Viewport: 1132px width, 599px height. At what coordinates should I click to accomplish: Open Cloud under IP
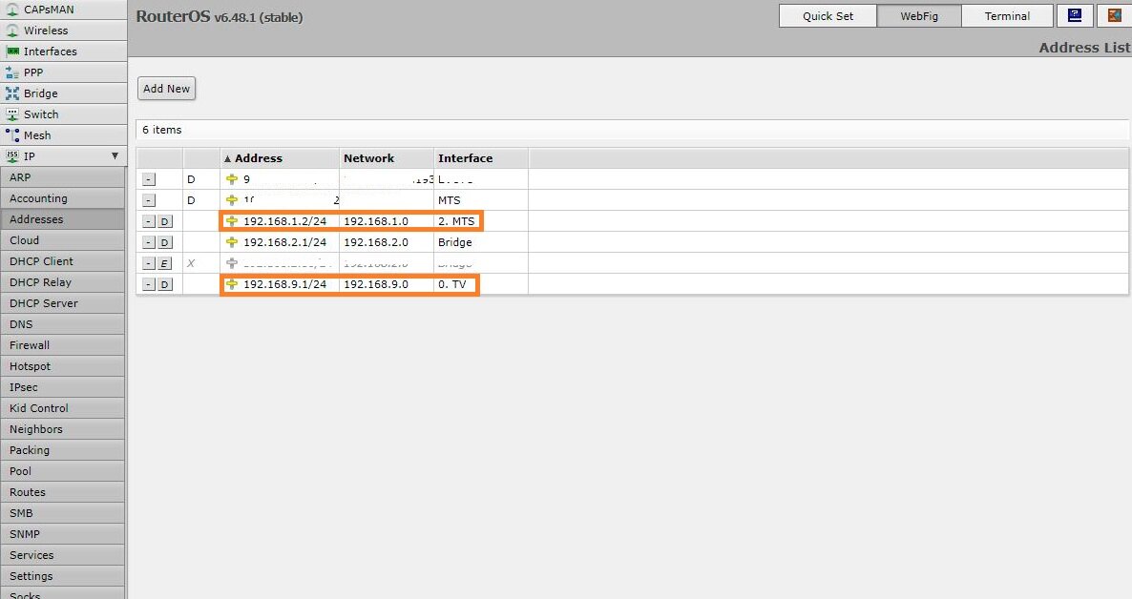pyautogui.click(x=63, y=239)
